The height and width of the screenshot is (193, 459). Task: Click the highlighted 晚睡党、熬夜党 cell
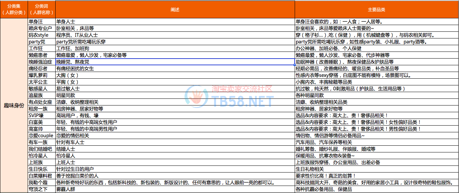[x=175, y=62]
